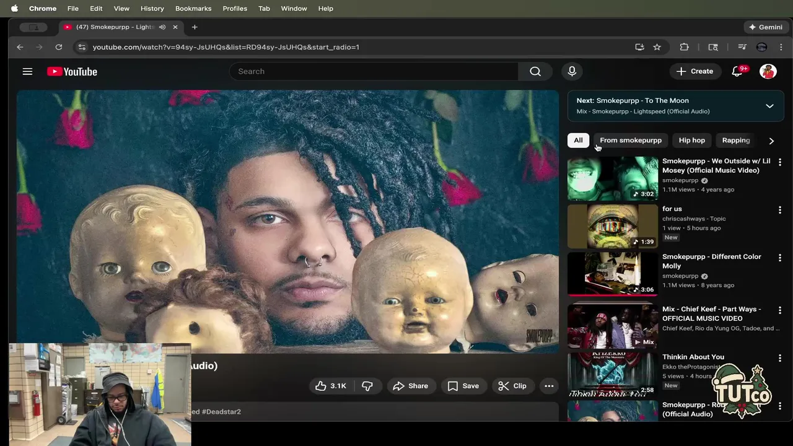Open more actions for the video

click(x=549, y=386)
